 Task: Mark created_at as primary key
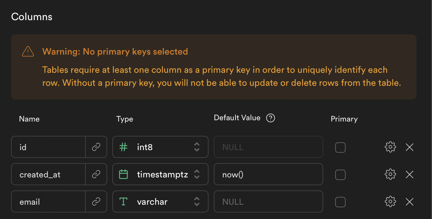tap(340, 174)
